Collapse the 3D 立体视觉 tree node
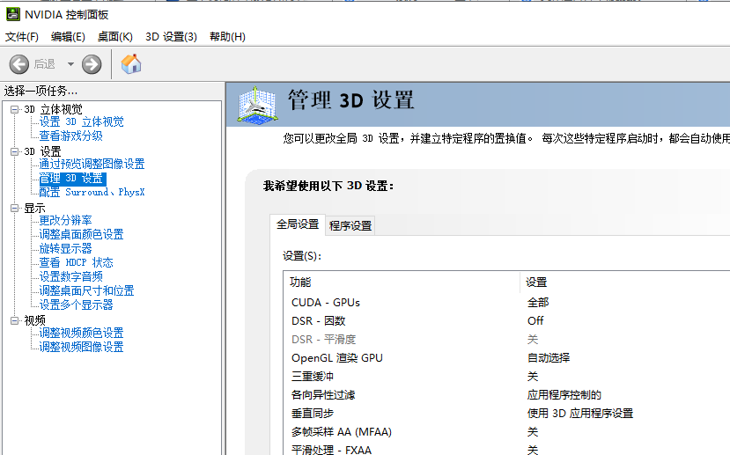Screen dimensions: 730x455 [14, 109]
